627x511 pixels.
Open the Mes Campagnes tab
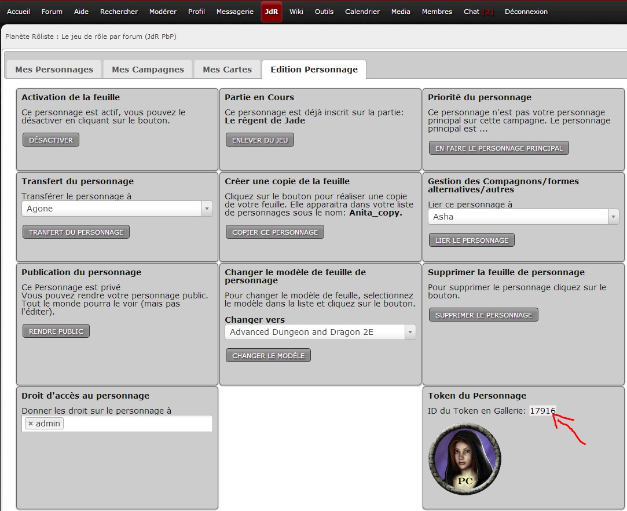(148, 70)
